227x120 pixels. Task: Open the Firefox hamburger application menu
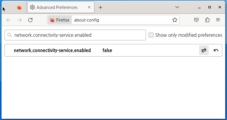pos(218,20)
